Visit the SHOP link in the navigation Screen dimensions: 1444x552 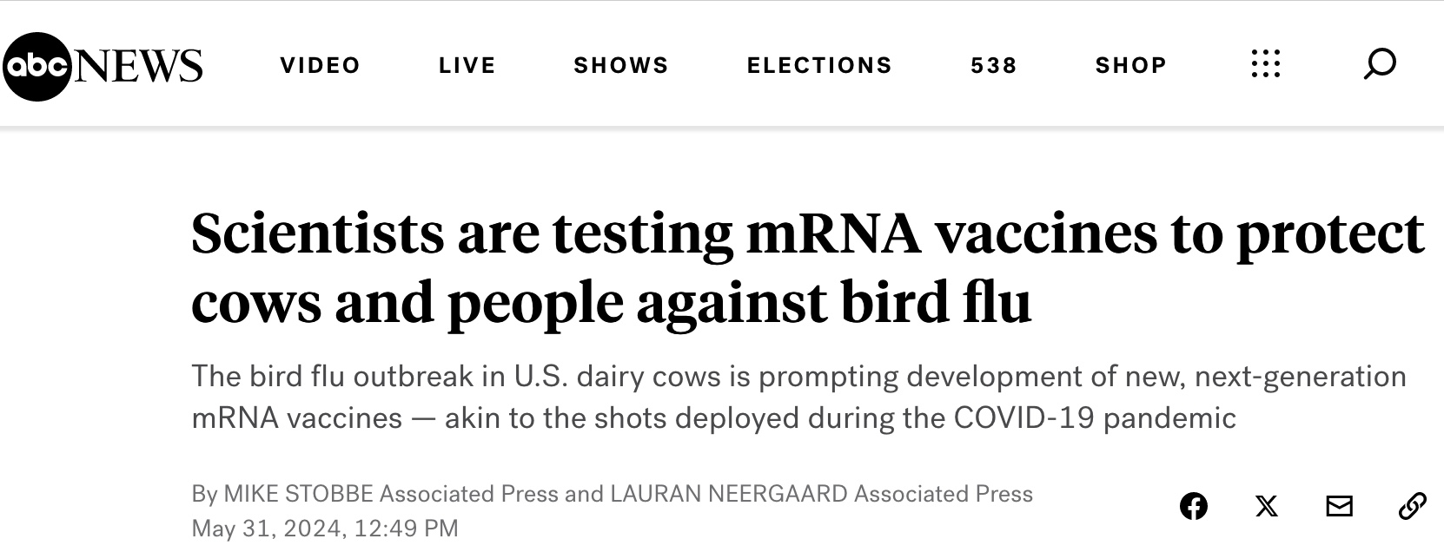coord(1131,65)
